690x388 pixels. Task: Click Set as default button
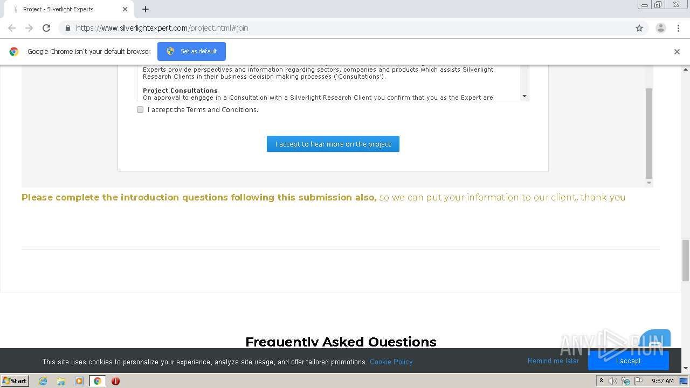coord(191,51)
